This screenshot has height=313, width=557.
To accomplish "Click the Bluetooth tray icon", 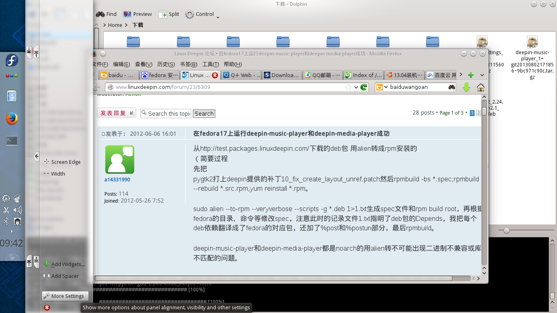I will click(6, 222).
